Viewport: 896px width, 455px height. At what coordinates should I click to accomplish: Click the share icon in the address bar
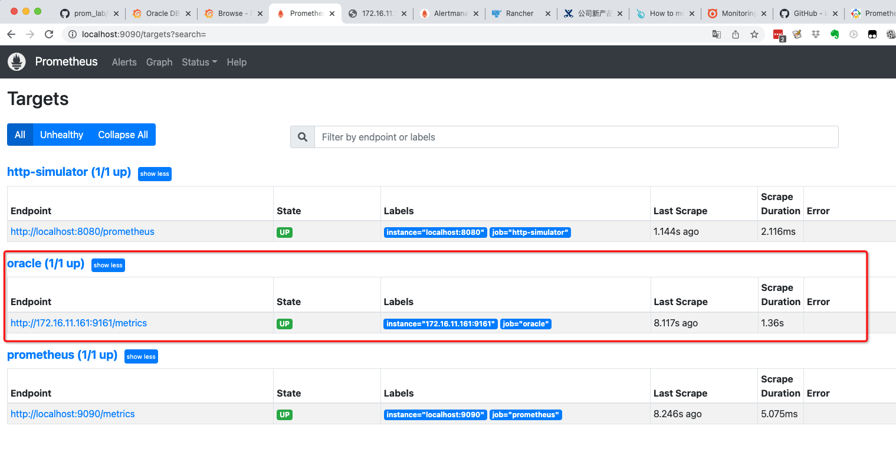point(736,34)
